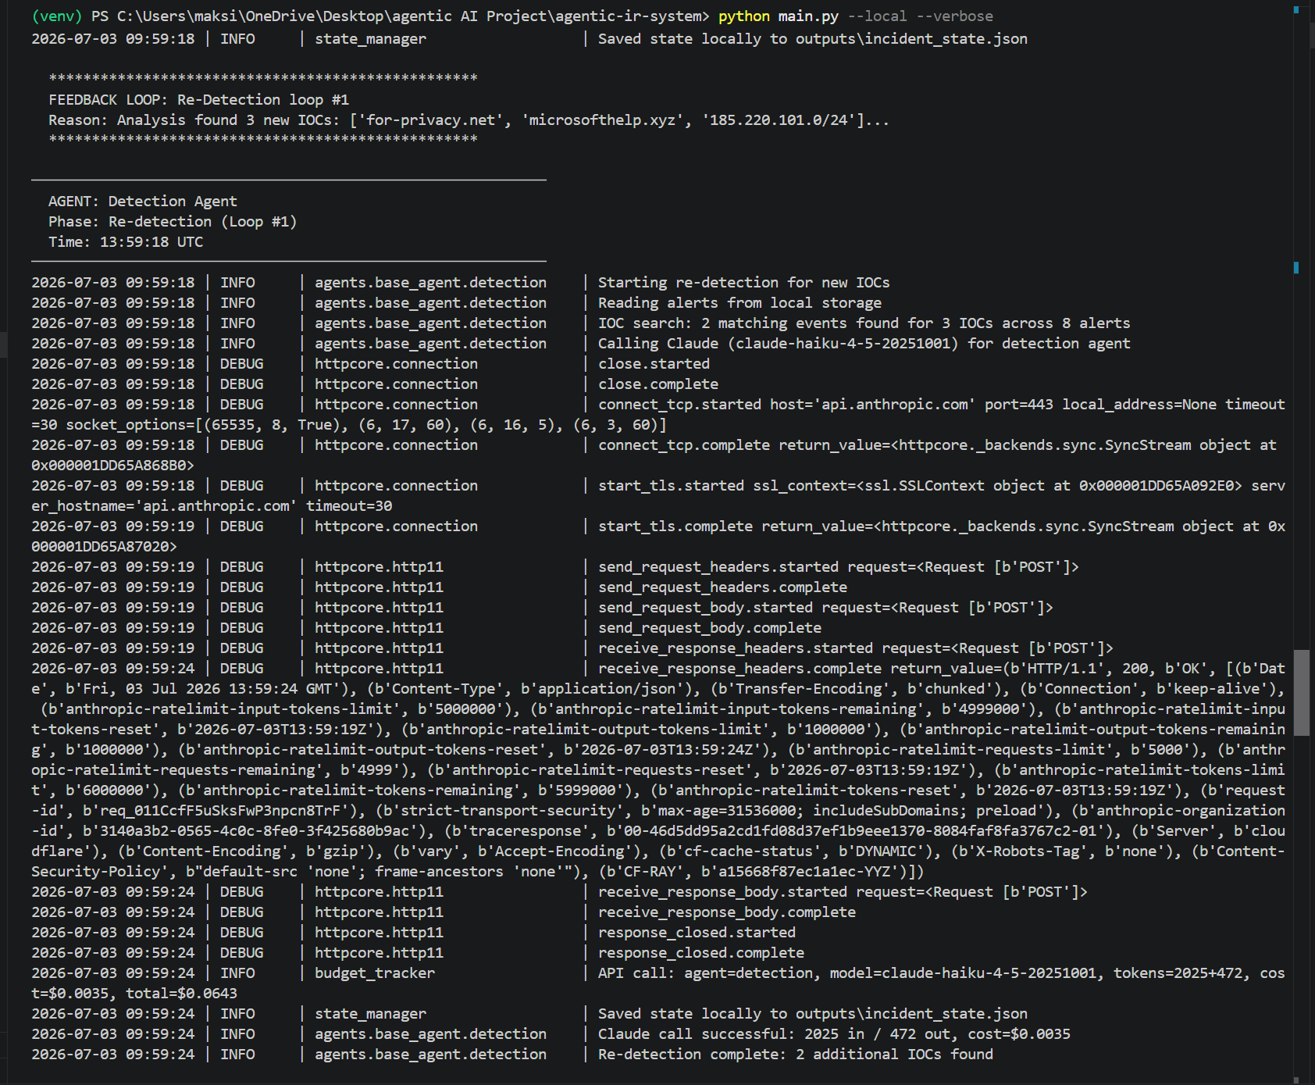Click the 'receive_response_body.complete' message

727,912
